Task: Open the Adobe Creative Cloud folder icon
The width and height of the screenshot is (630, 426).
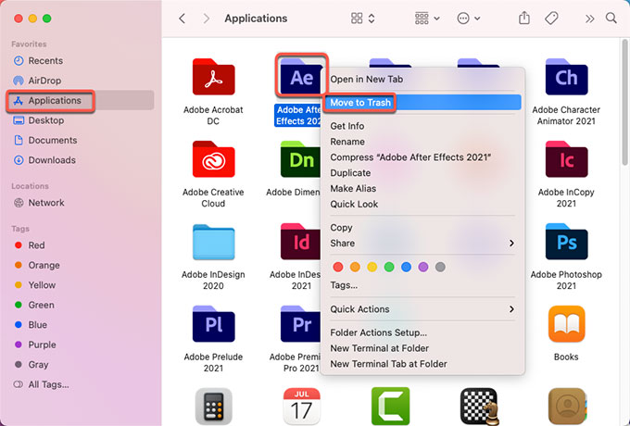Action: point(213,159)
